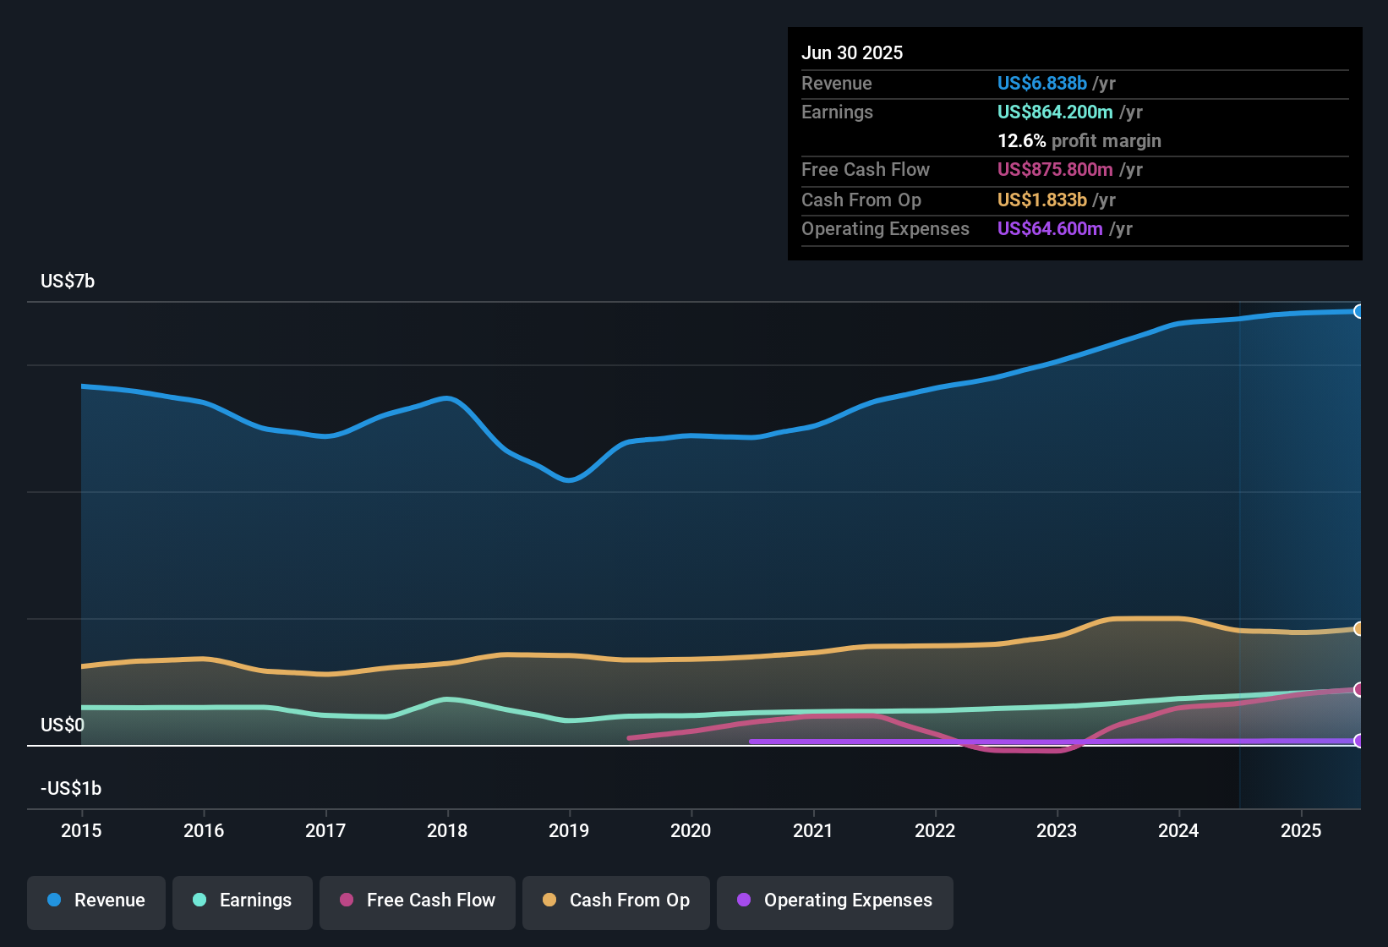Click the purple Operating Expenses endpoint marker
Viewport: 1388px width, 947px height.
[1358, 741]
